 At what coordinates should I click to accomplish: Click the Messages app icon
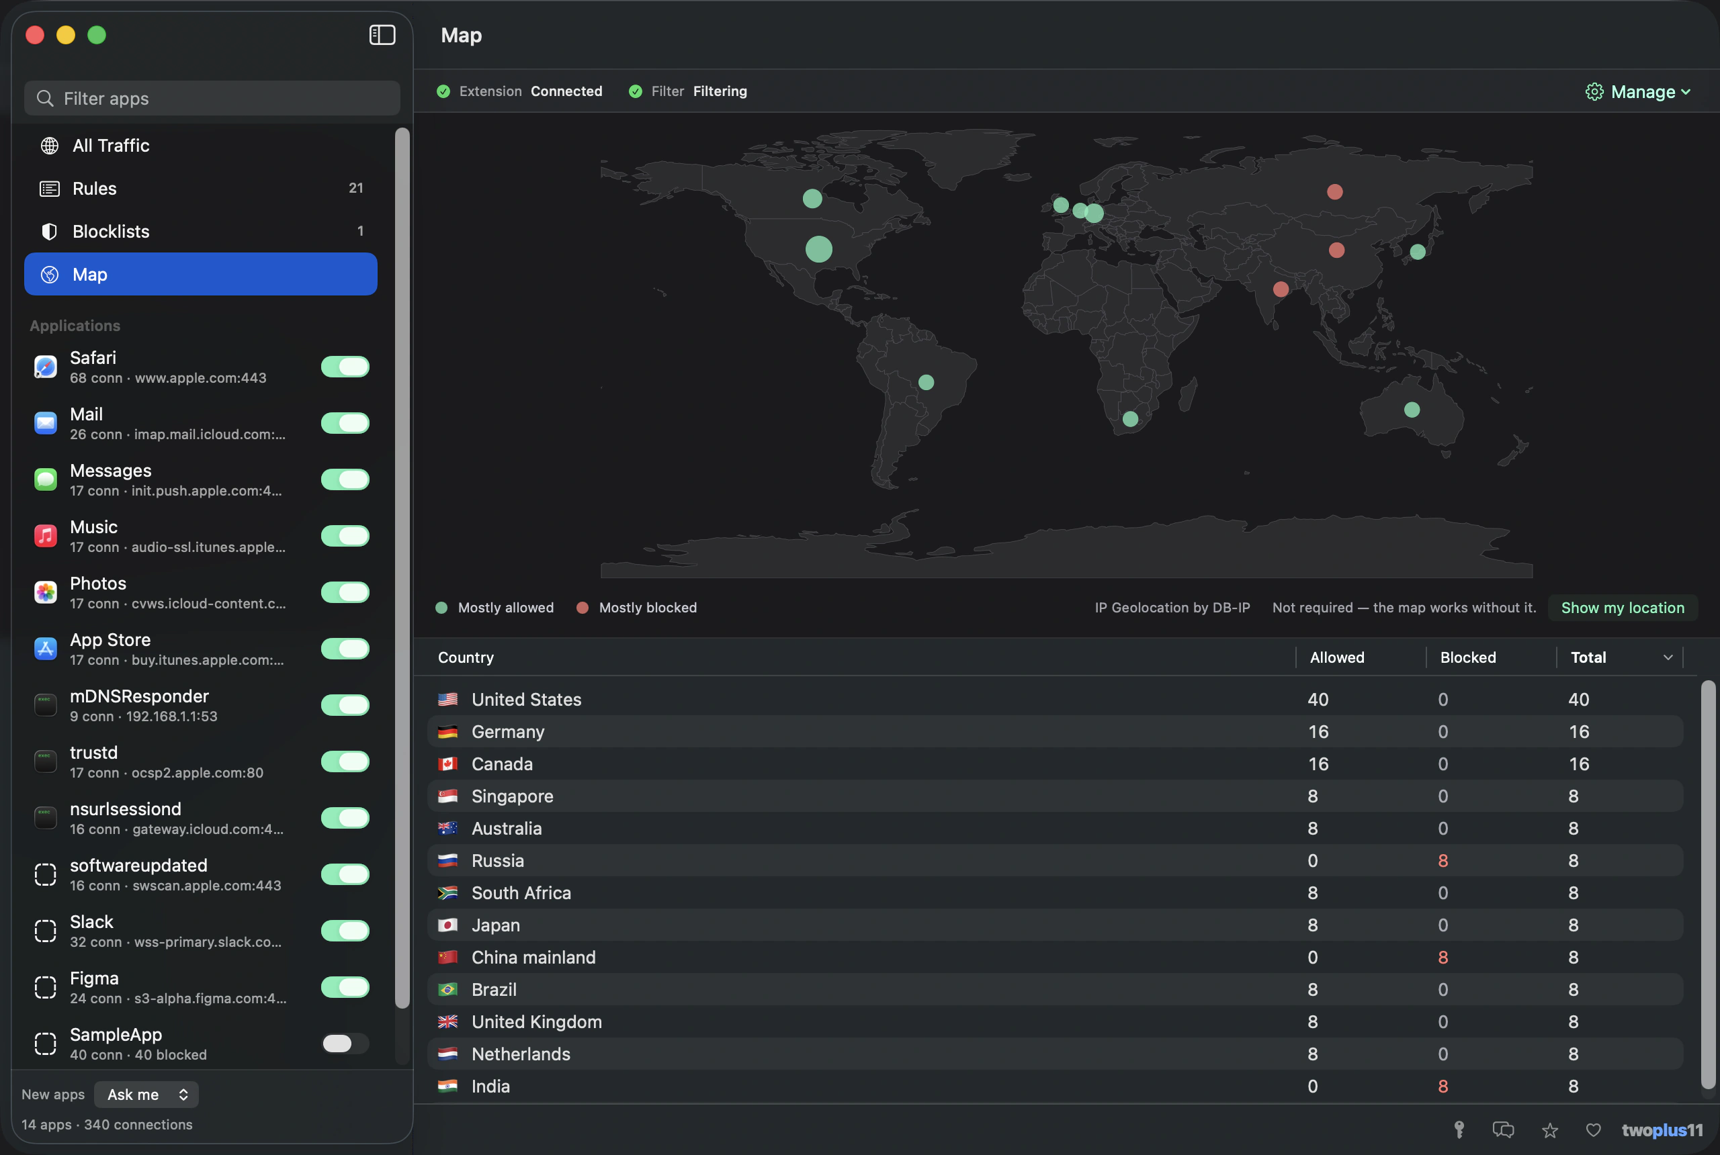pyautogui.click(x=46, y=479)
